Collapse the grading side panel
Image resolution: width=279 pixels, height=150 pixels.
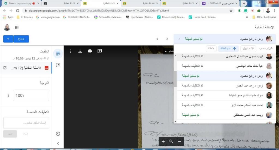pyautogui.click(x=58, y=143)
